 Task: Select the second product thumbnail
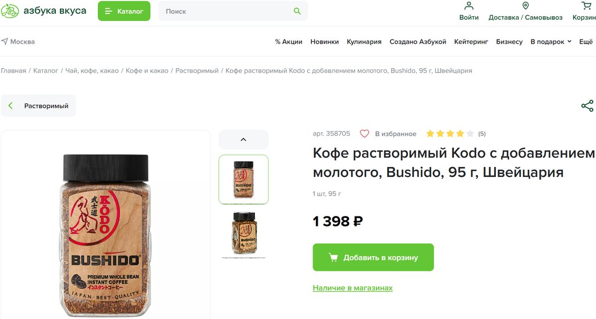(243, 233)
